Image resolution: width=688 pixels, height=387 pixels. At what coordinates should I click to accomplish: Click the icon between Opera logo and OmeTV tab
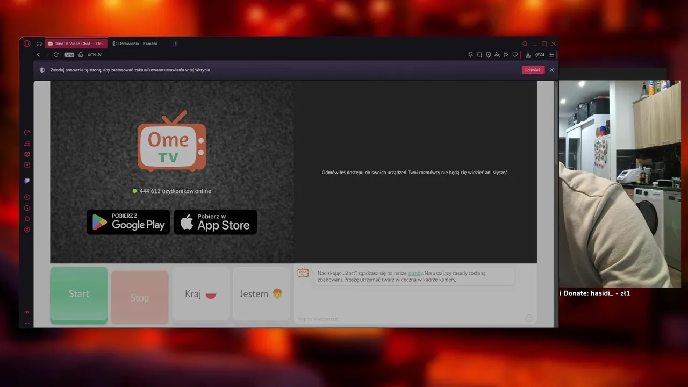[39, 44]
